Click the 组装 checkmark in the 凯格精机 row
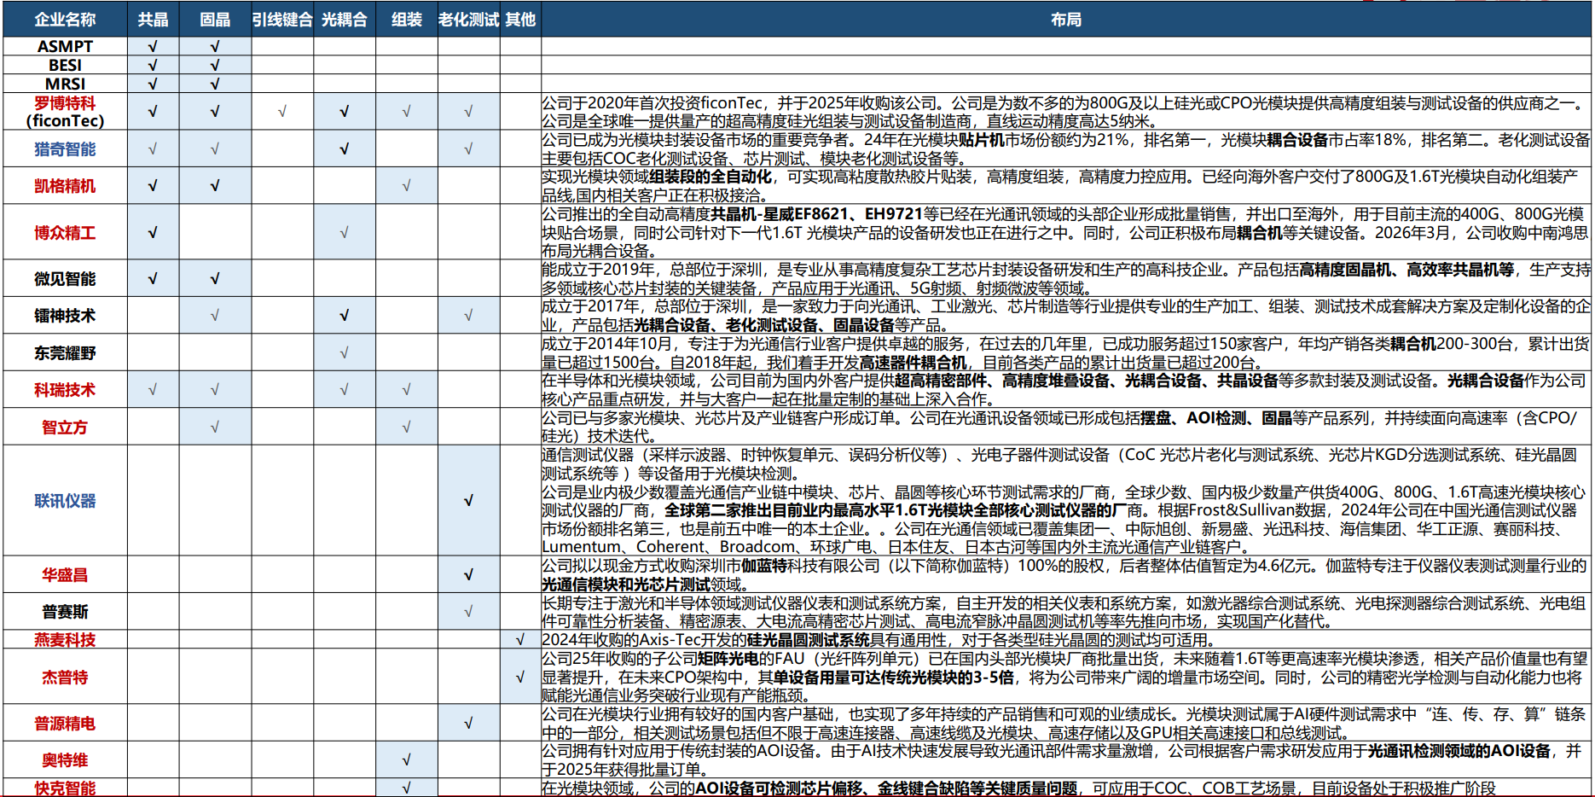 point(407,186)
